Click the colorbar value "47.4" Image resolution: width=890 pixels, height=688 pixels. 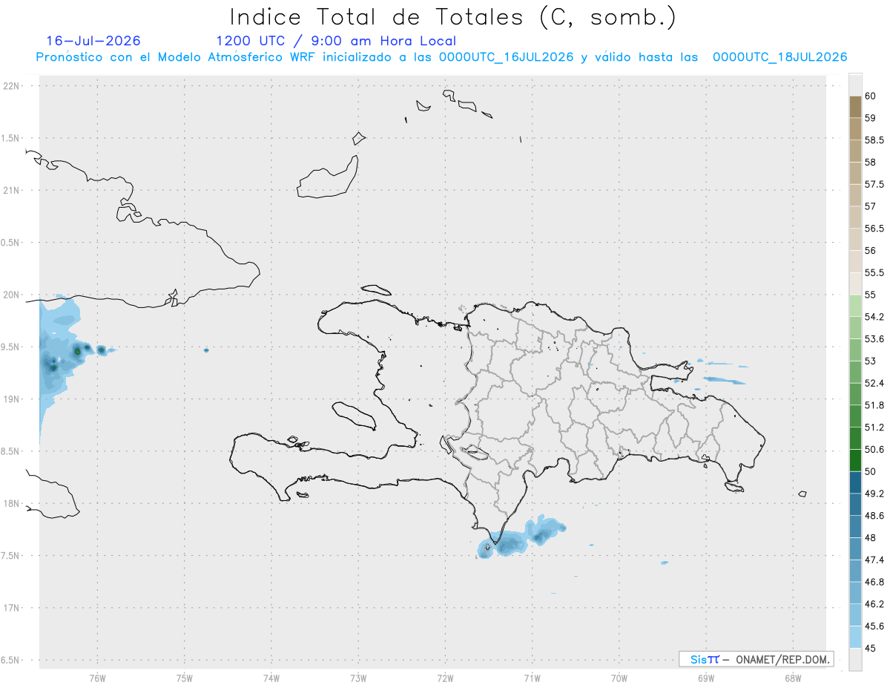coord(874,560)
